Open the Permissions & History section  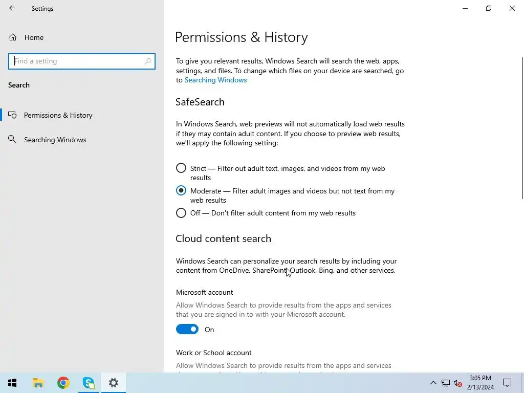coord(58,115)
